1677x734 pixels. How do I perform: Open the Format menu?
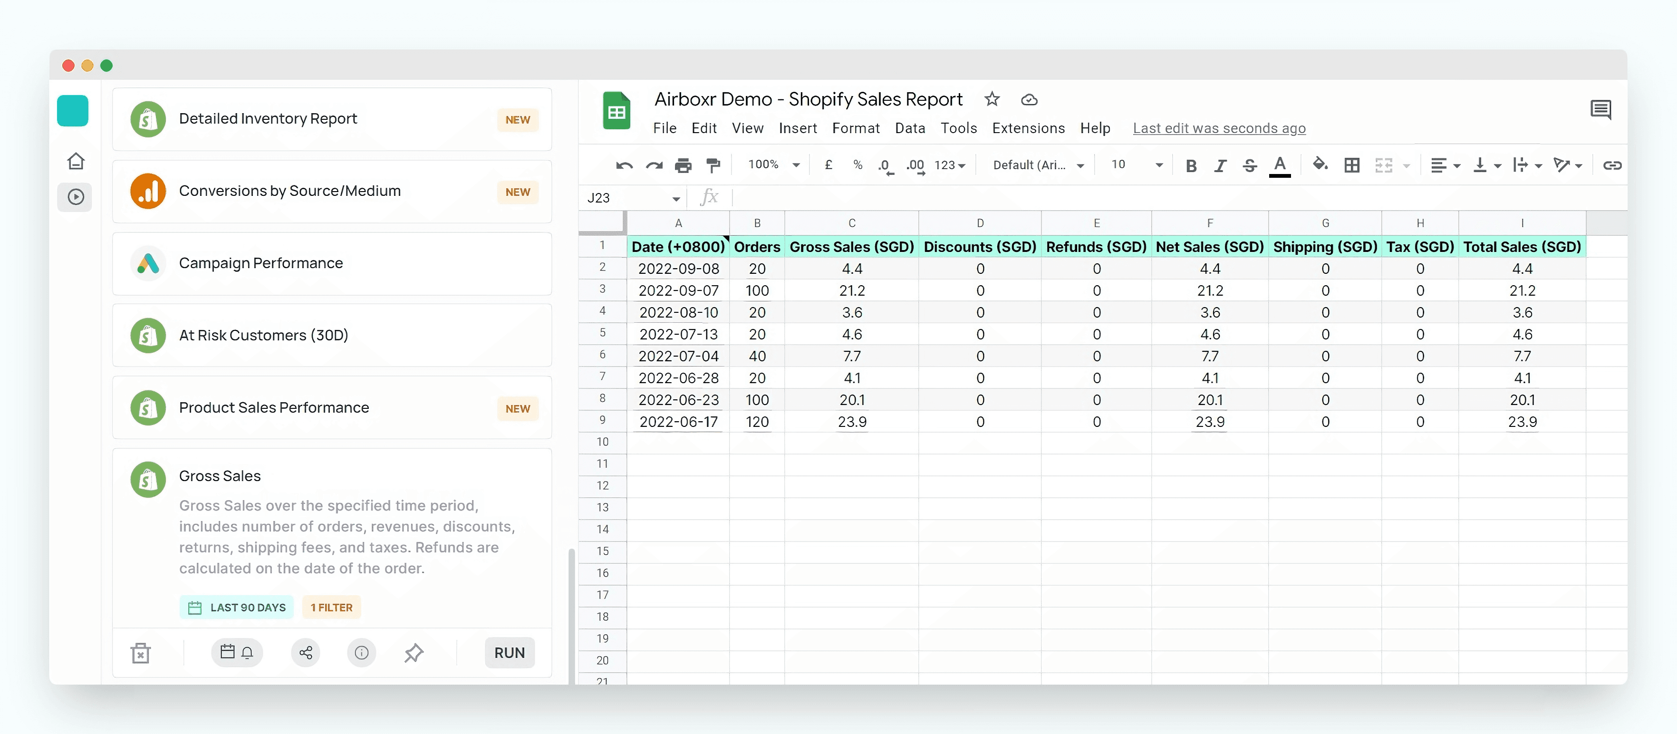pos(856,128)
